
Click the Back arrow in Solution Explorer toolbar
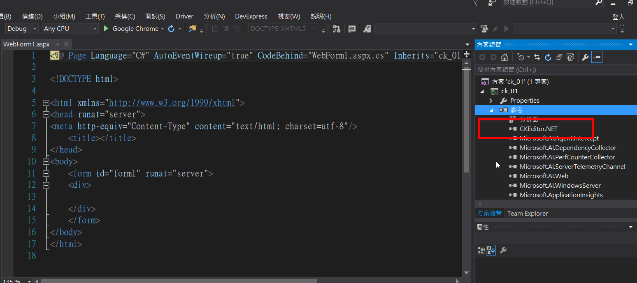482,57
